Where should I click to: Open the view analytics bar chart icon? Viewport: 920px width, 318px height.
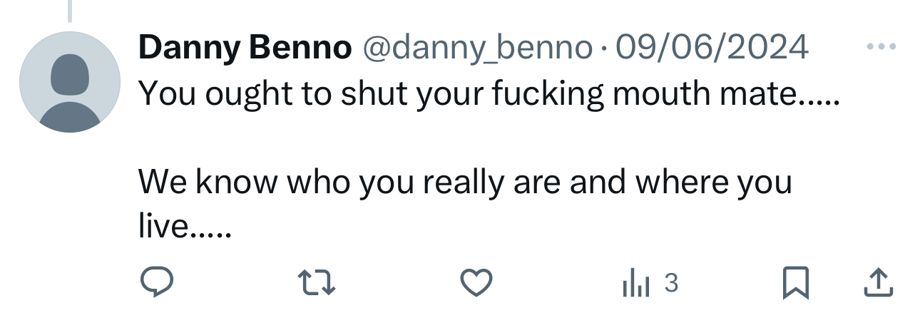pyautogui.click(x=635, y=284)
